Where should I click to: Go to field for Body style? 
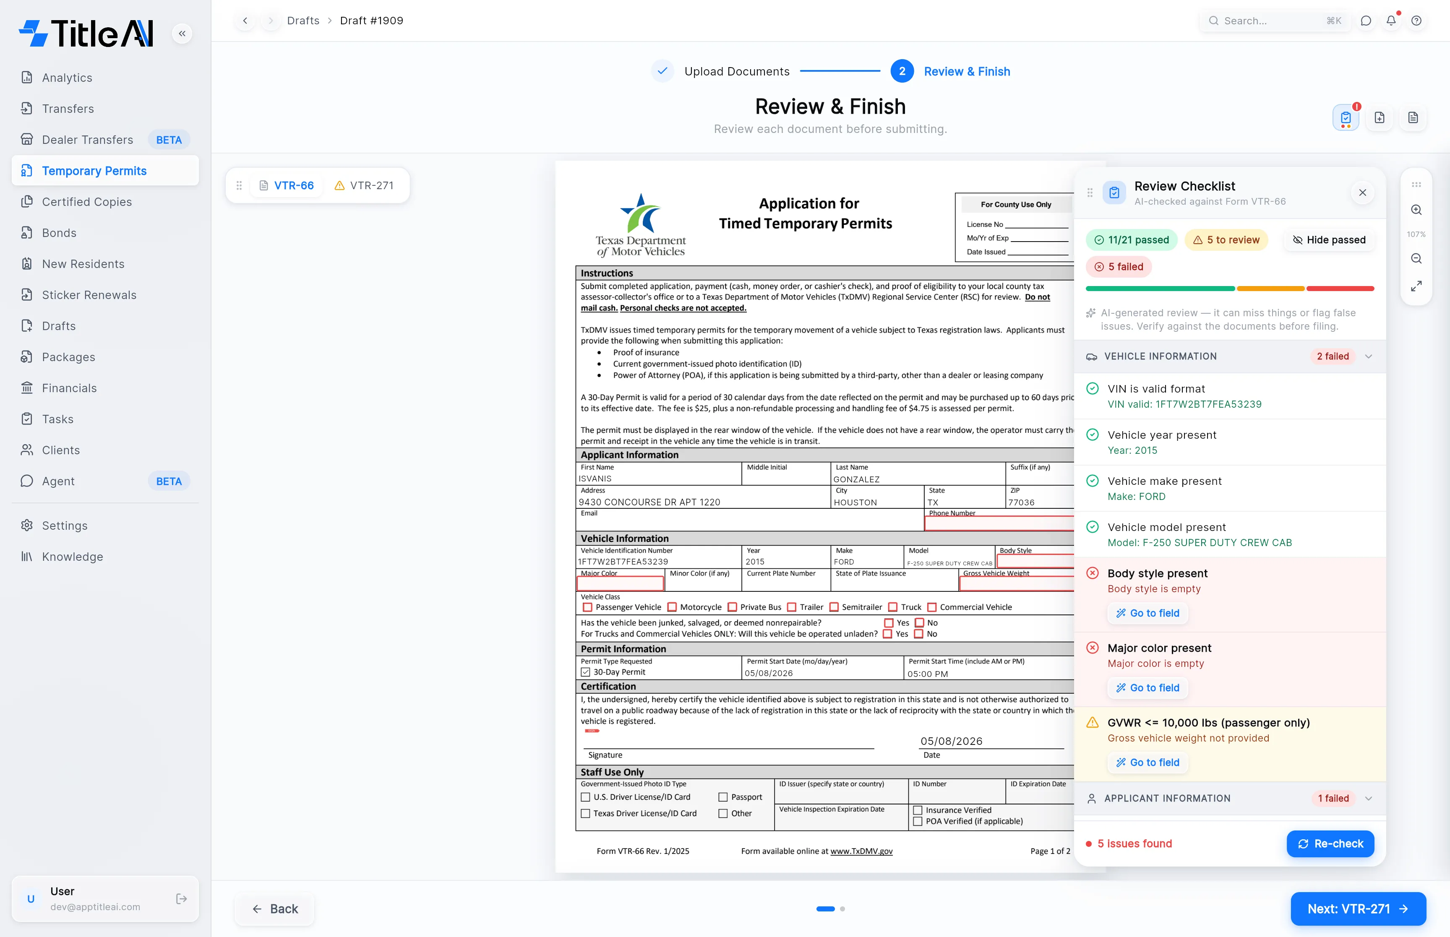click(x=1147, y=613)
